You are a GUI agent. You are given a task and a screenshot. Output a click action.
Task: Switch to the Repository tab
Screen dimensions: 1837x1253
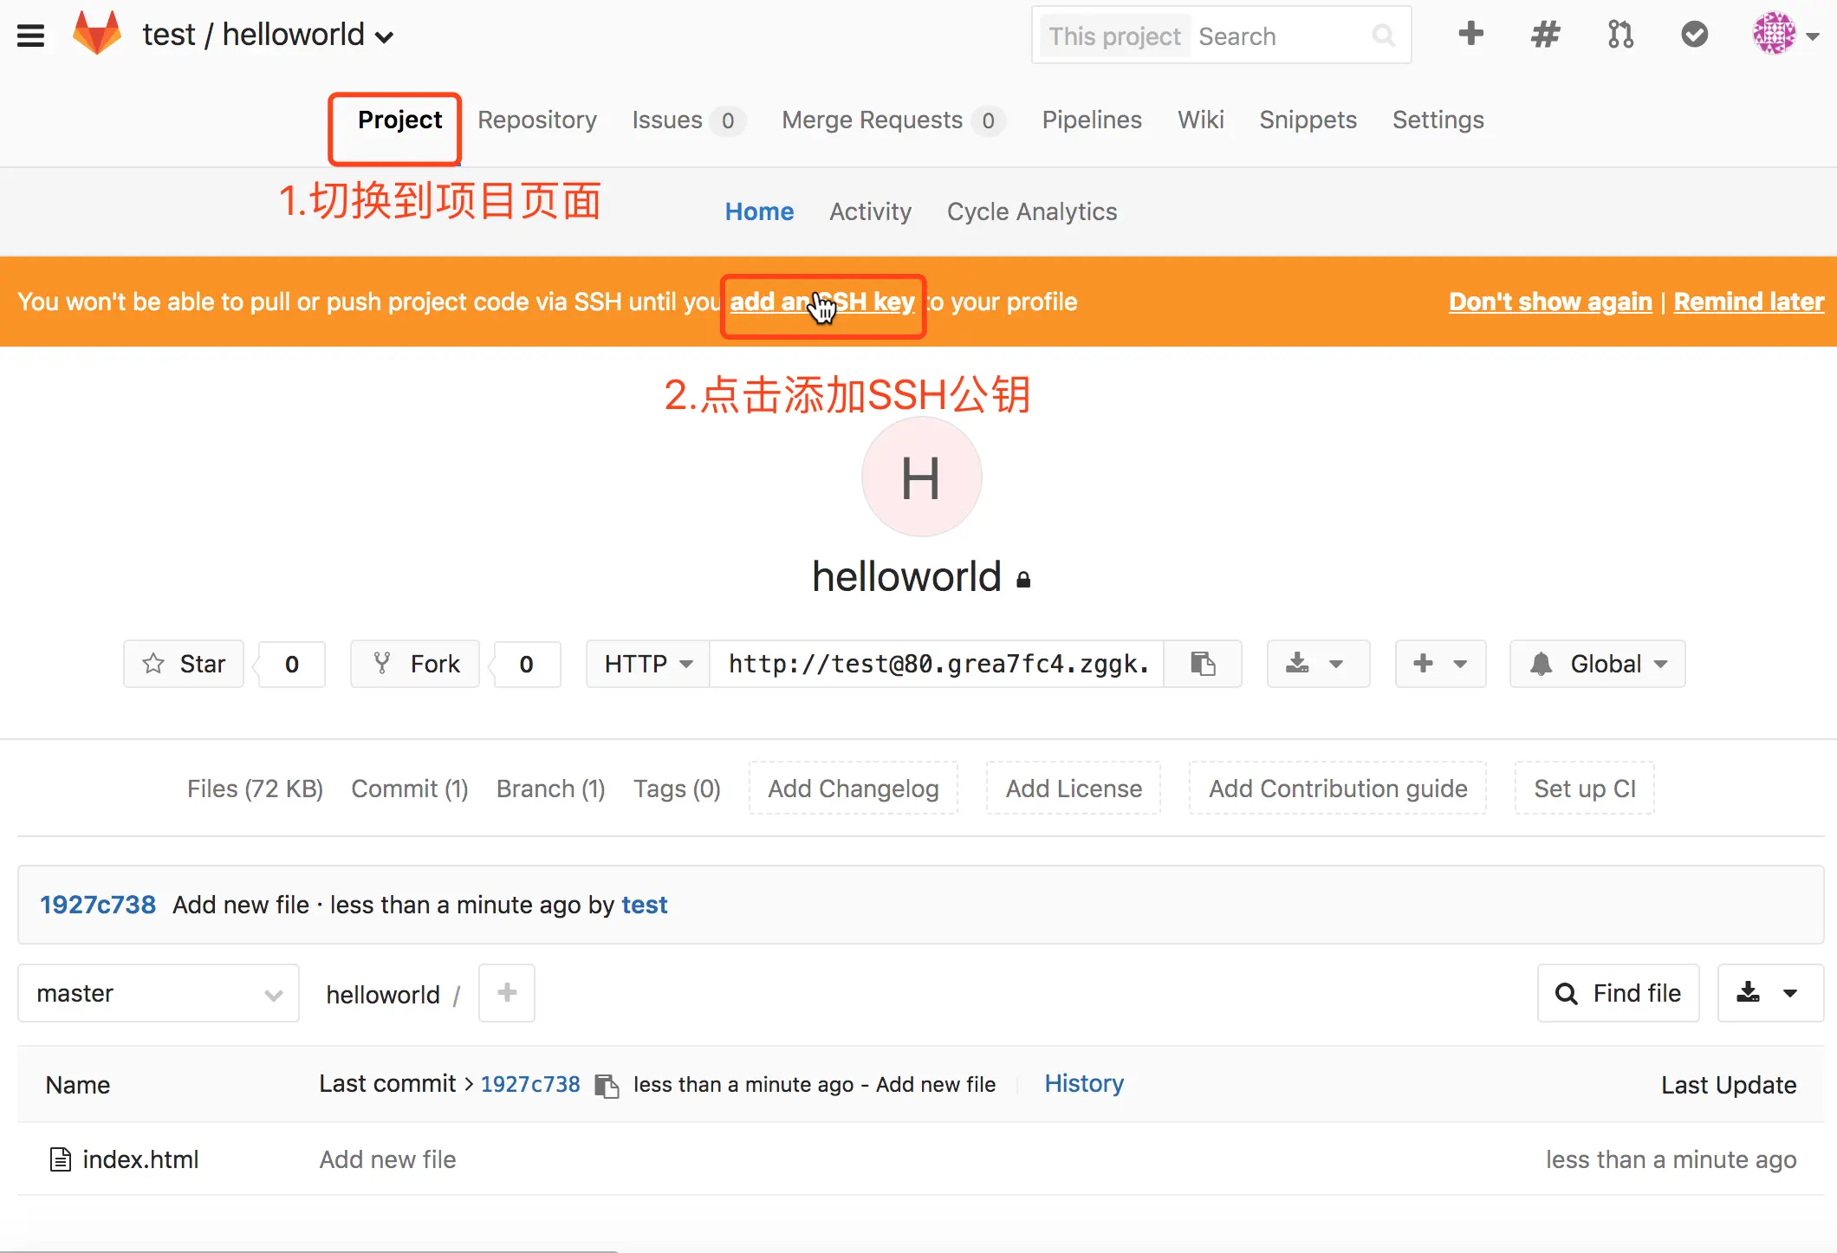(x=536, y=120)
